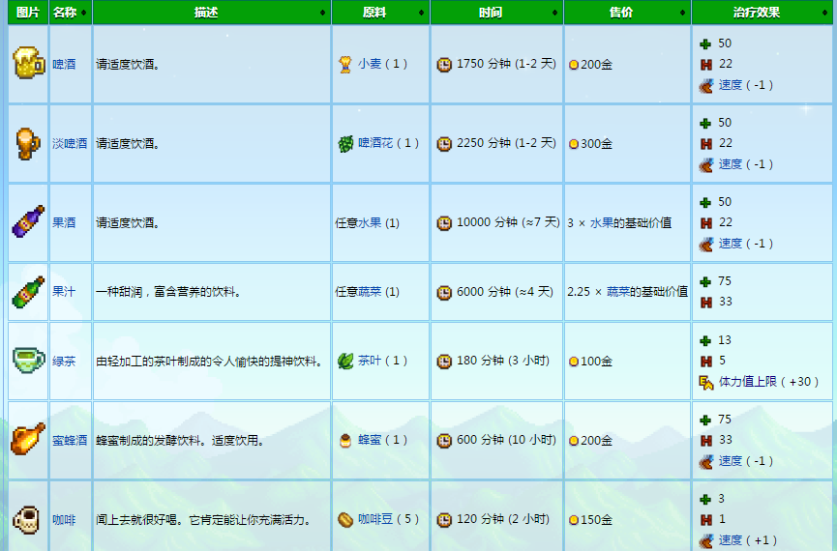This screenshot has width=837, height=551.
Task: Select the text 一种甜润，富含营养的饮料。
Action: click(x=168, y=292)
